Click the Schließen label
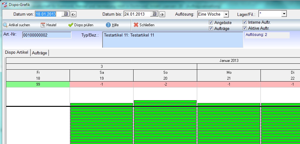The width and height of the screenshot is (300, 144). (x=147, y=25)
